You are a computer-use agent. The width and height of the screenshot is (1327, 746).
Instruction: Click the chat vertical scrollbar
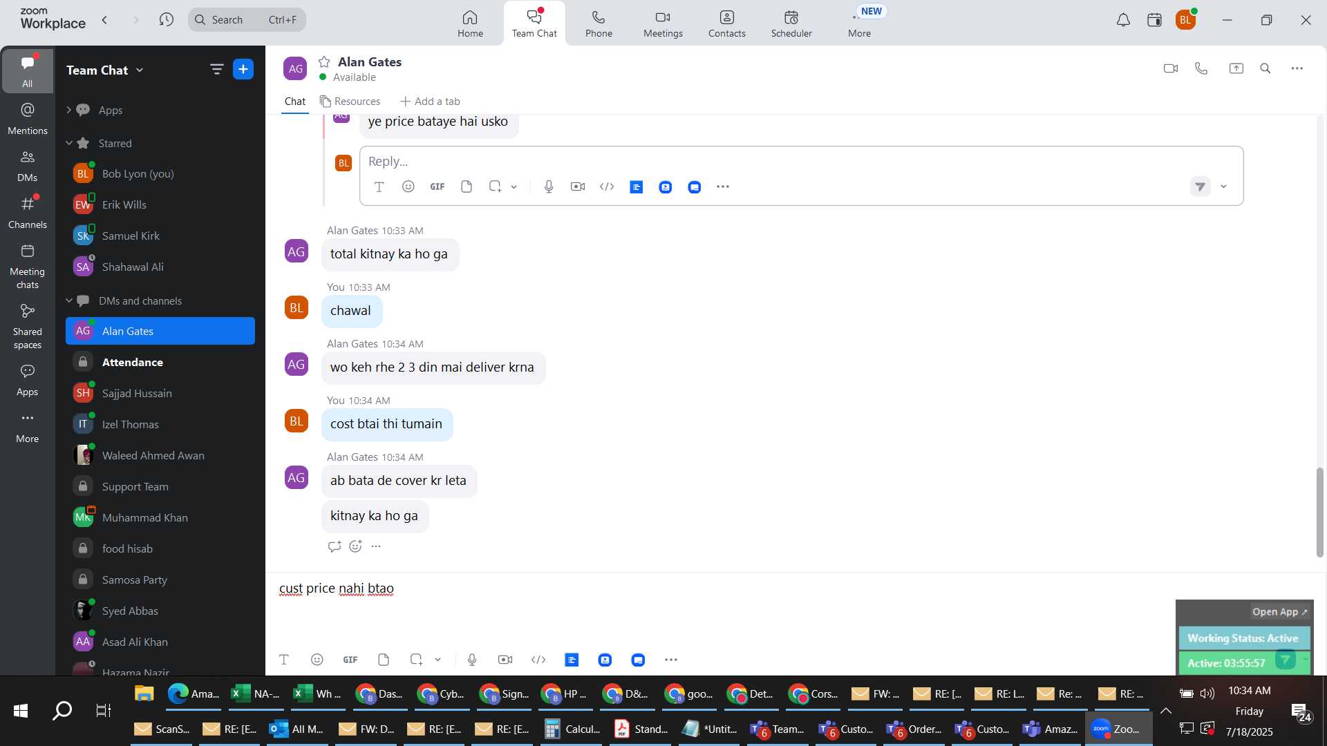(x=1319, y=513)
